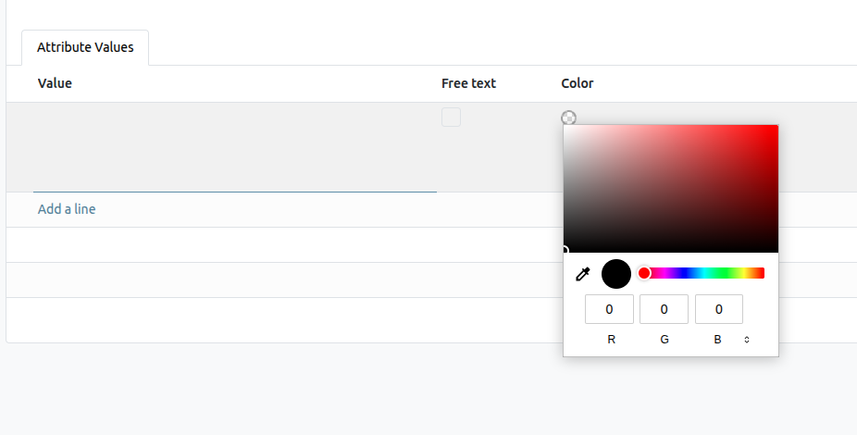This screenshot has width=857, height=435.
Task: Click the color circle in the Color column
Action: [568, 118]
